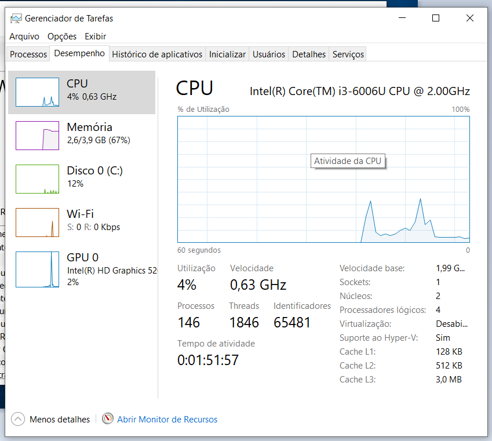Click the Identificadores count 65481

[292, 323]
